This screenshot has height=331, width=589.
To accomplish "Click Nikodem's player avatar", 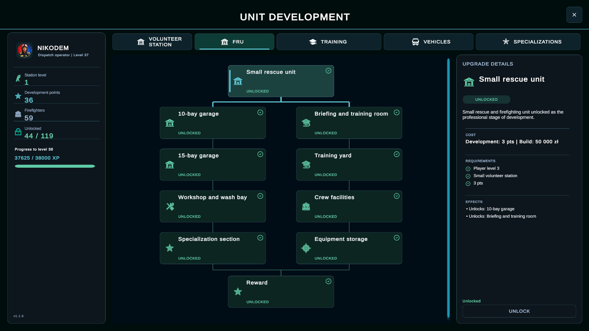I will [25, 50].
